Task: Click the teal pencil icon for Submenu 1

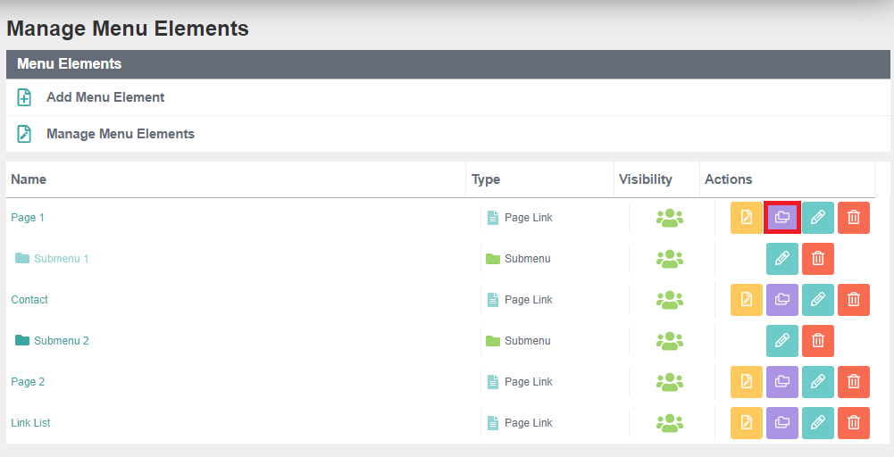Action: coord(782,259)
